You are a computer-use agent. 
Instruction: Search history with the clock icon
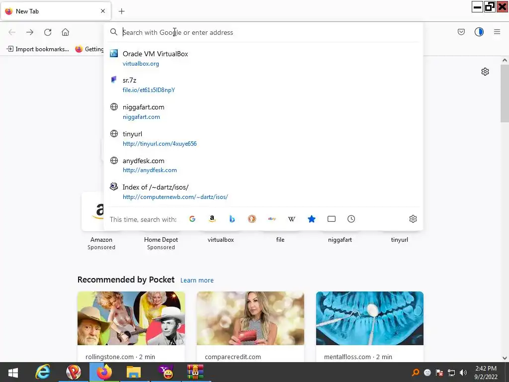[x=351, y=219]
